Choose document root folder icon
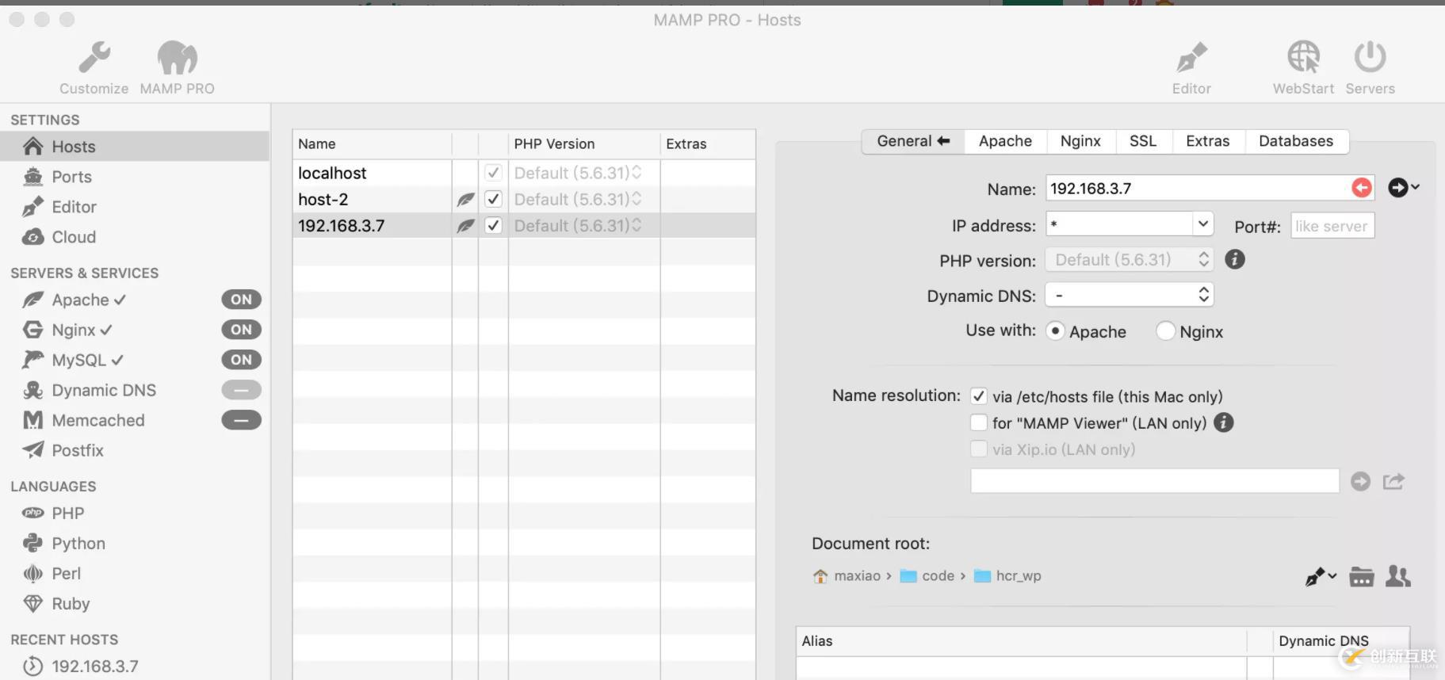This screenshot has width=1445, height=680. [x=1361, y=576]
